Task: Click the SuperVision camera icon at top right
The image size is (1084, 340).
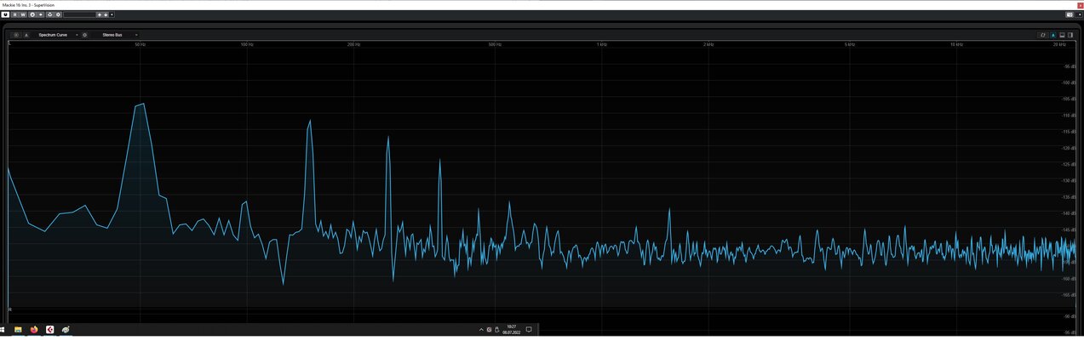Action: click(x=1070, y=14)
